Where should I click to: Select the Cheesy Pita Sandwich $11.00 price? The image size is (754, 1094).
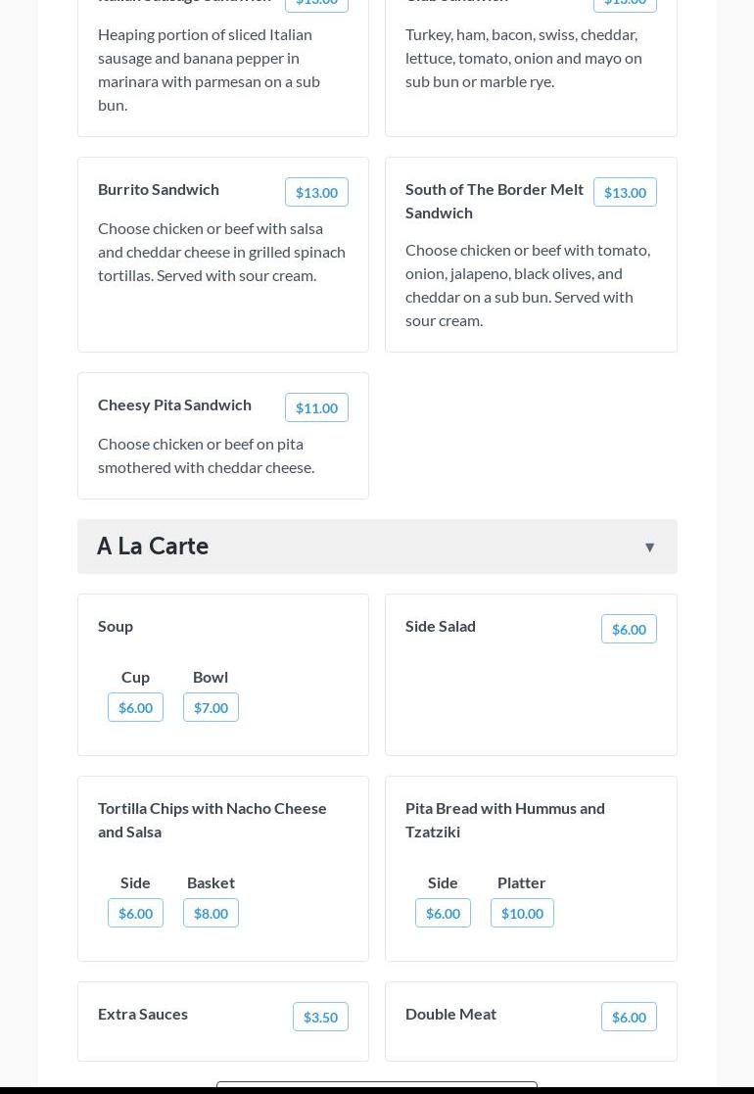click(316, 407)
